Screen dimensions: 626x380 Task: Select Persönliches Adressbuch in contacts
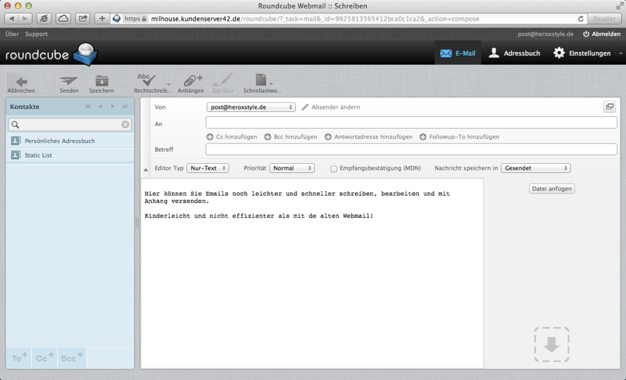click(60, 141)
